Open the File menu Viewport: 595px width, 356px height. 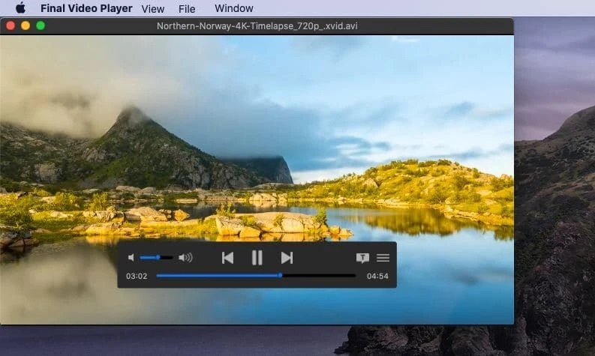pyautogui.click(x=187, y=9)
